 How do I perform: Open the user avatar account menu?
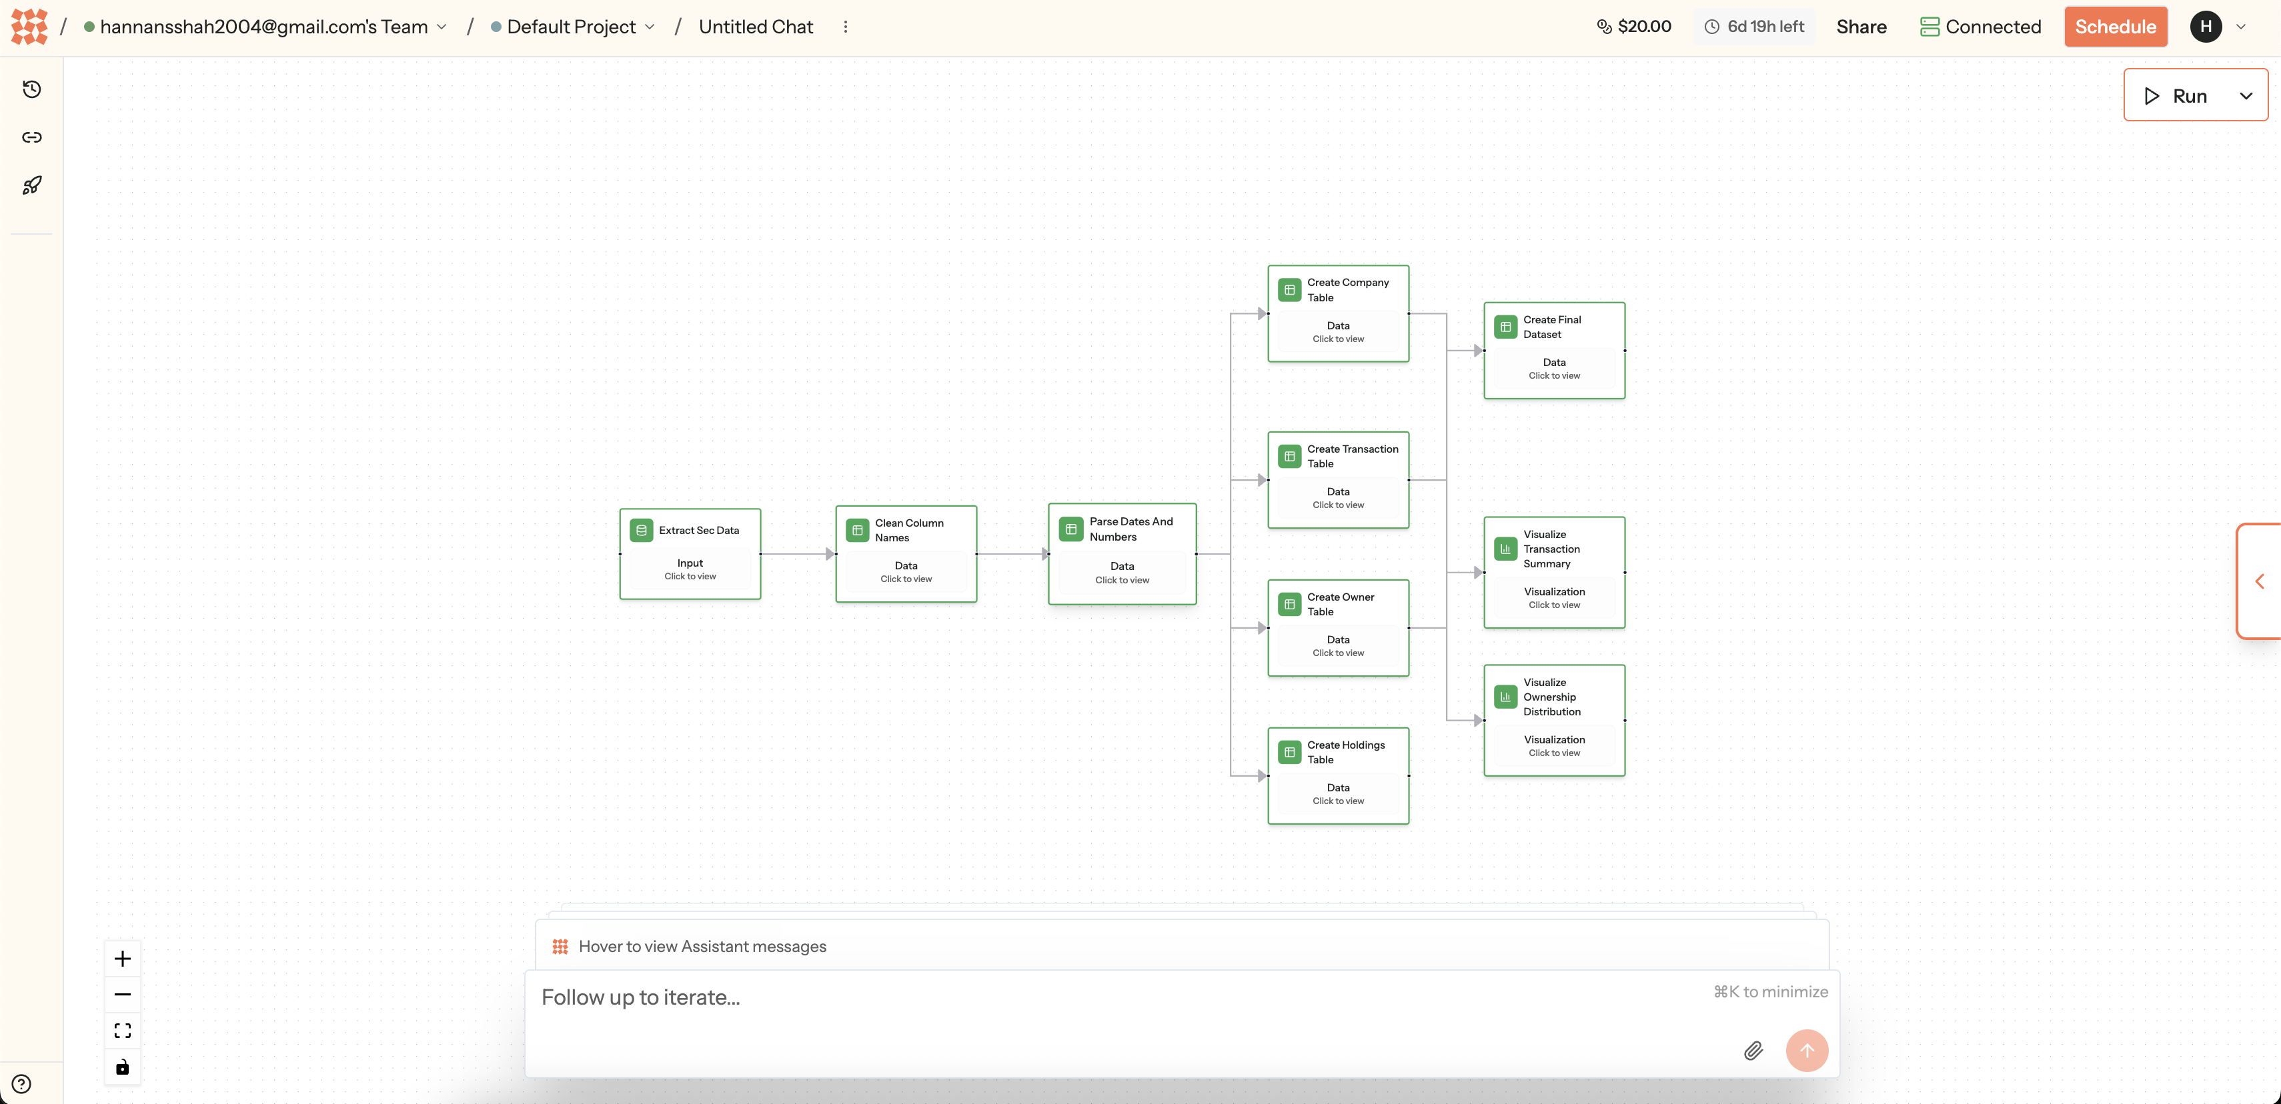[2206, 27]
